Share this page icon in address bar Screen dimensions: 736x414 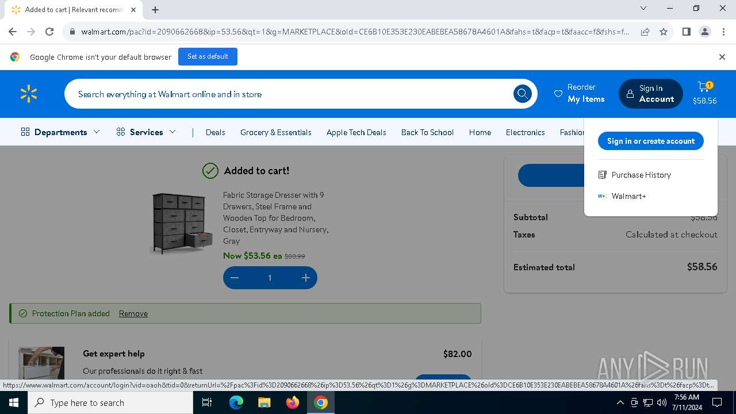tap(645, 32)
